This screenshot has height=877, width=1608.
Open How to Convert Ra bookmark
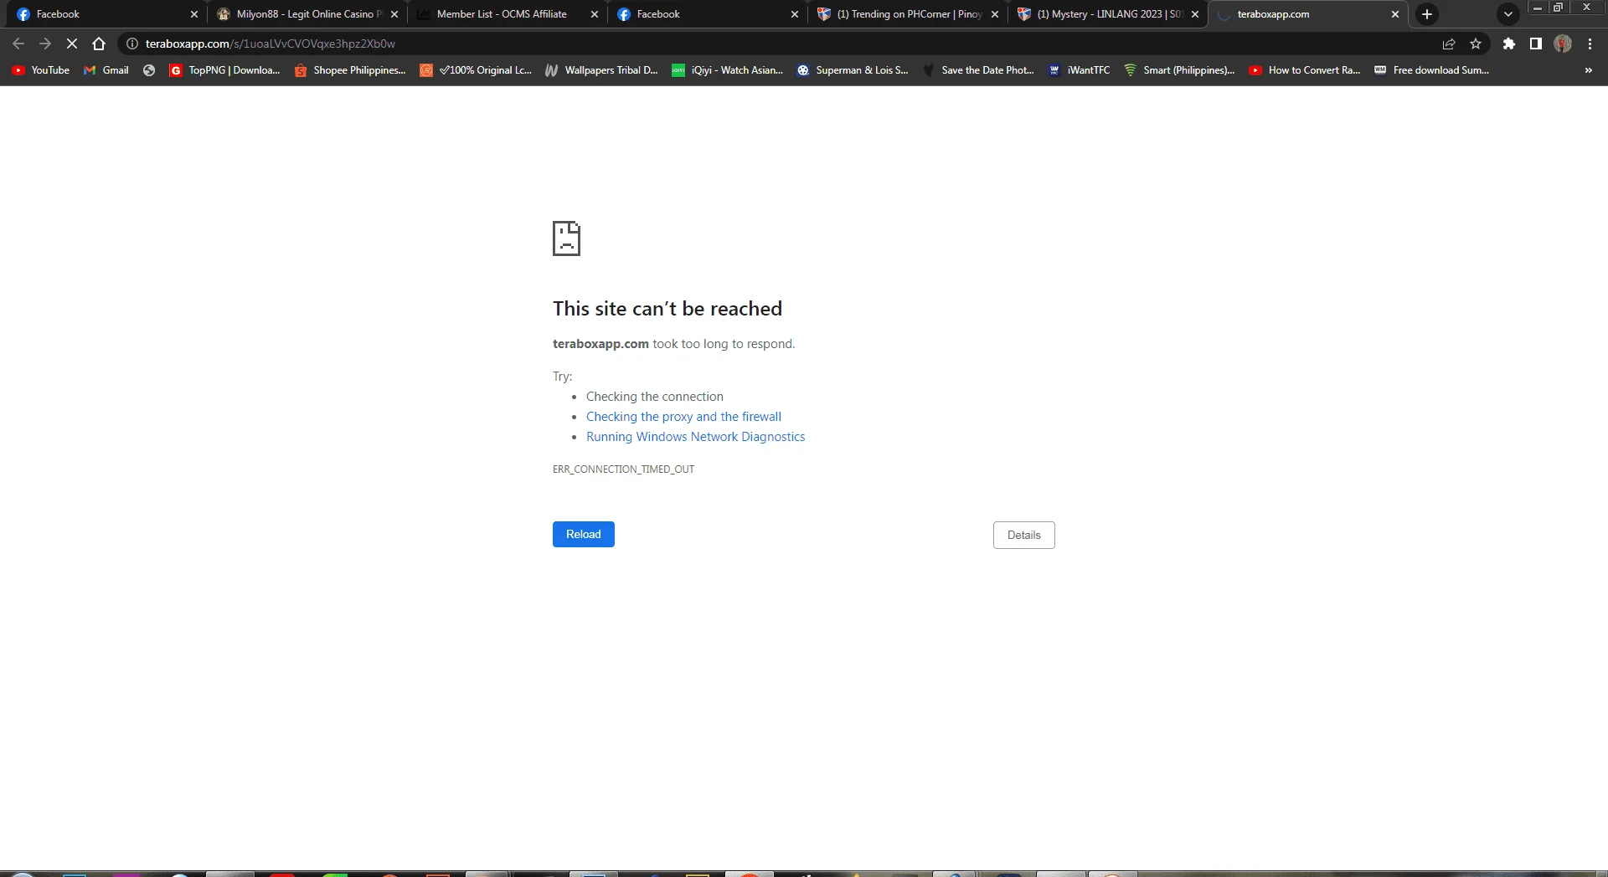coord(1305,70)
